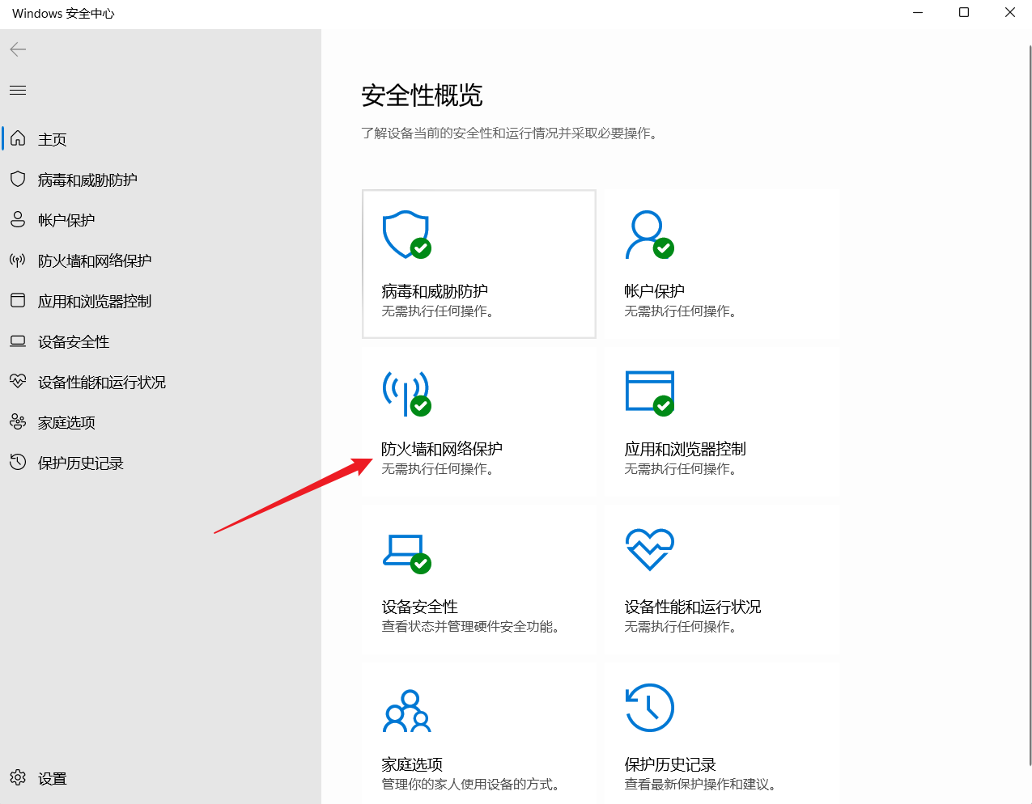Open the 病毒和威胁防护 card title
Screen dimensions: 1032x804
pos(435,291)
